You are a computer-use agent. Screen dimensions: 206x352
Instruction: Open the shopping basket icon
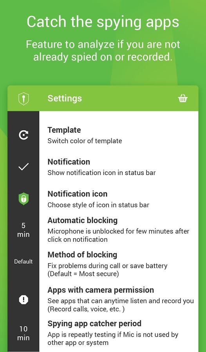coord(183,98)
